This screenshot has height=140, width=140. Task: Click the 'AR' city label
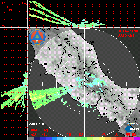click(x=60, y=45)
